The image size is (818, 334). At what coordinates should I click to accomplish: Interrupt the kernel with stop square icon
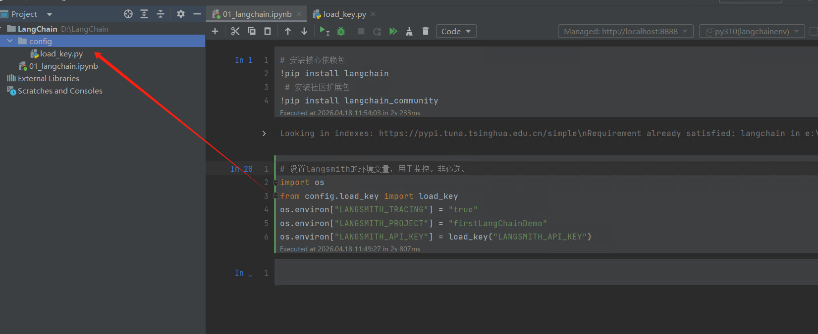361,31
